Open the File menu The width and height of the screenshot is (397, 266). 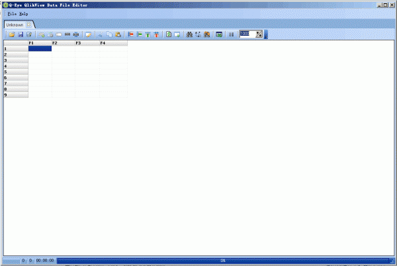click(x=12, y=14)
